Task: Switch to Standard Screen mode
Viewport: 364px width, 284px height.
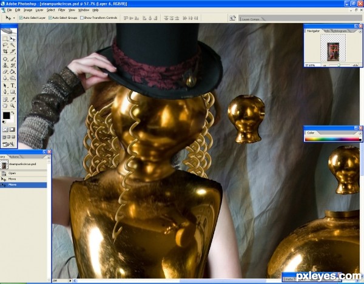Action: pos(4,137)
